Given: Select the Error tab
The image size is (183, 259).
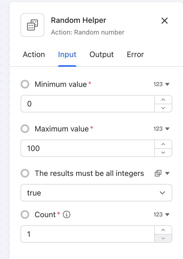Looking at the screenshot, I should click(x=135, y=55).
